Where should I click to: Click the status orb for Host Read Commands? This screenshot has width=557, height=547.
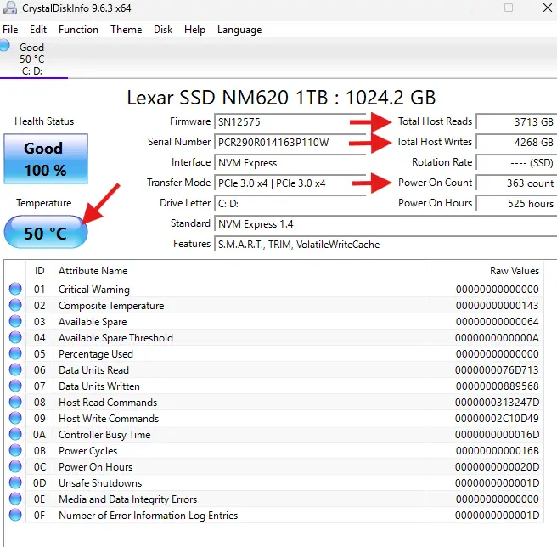coord(15,402)
